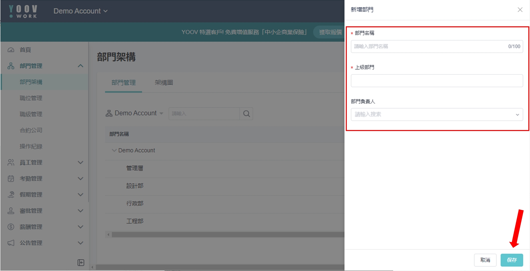Click the search magnifier icon

[x=247, y=114]
